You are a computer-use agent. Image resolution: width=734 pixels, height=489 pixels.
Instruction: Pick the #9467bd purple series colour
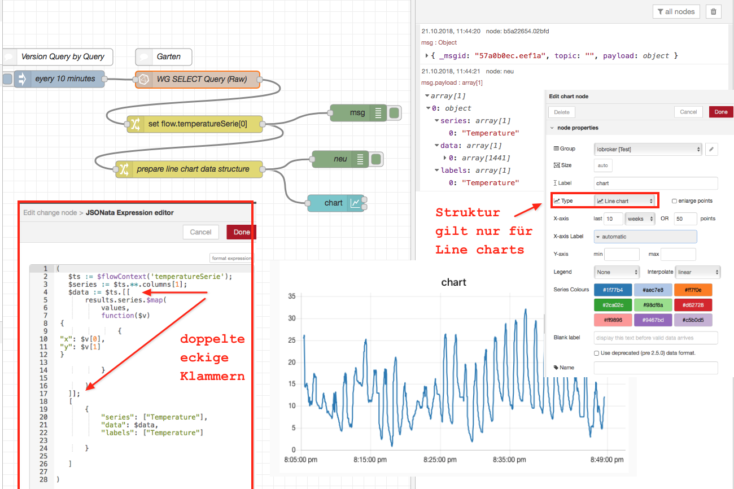tap(653, 320)
